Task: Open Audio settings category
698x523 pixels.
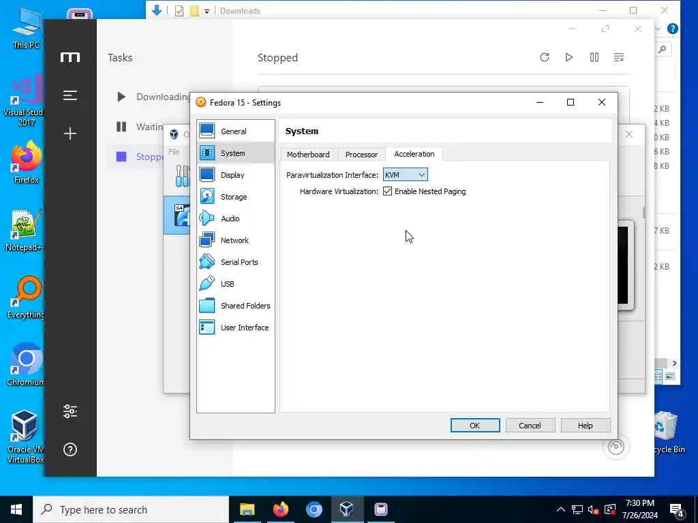Action: coord(235,219)
